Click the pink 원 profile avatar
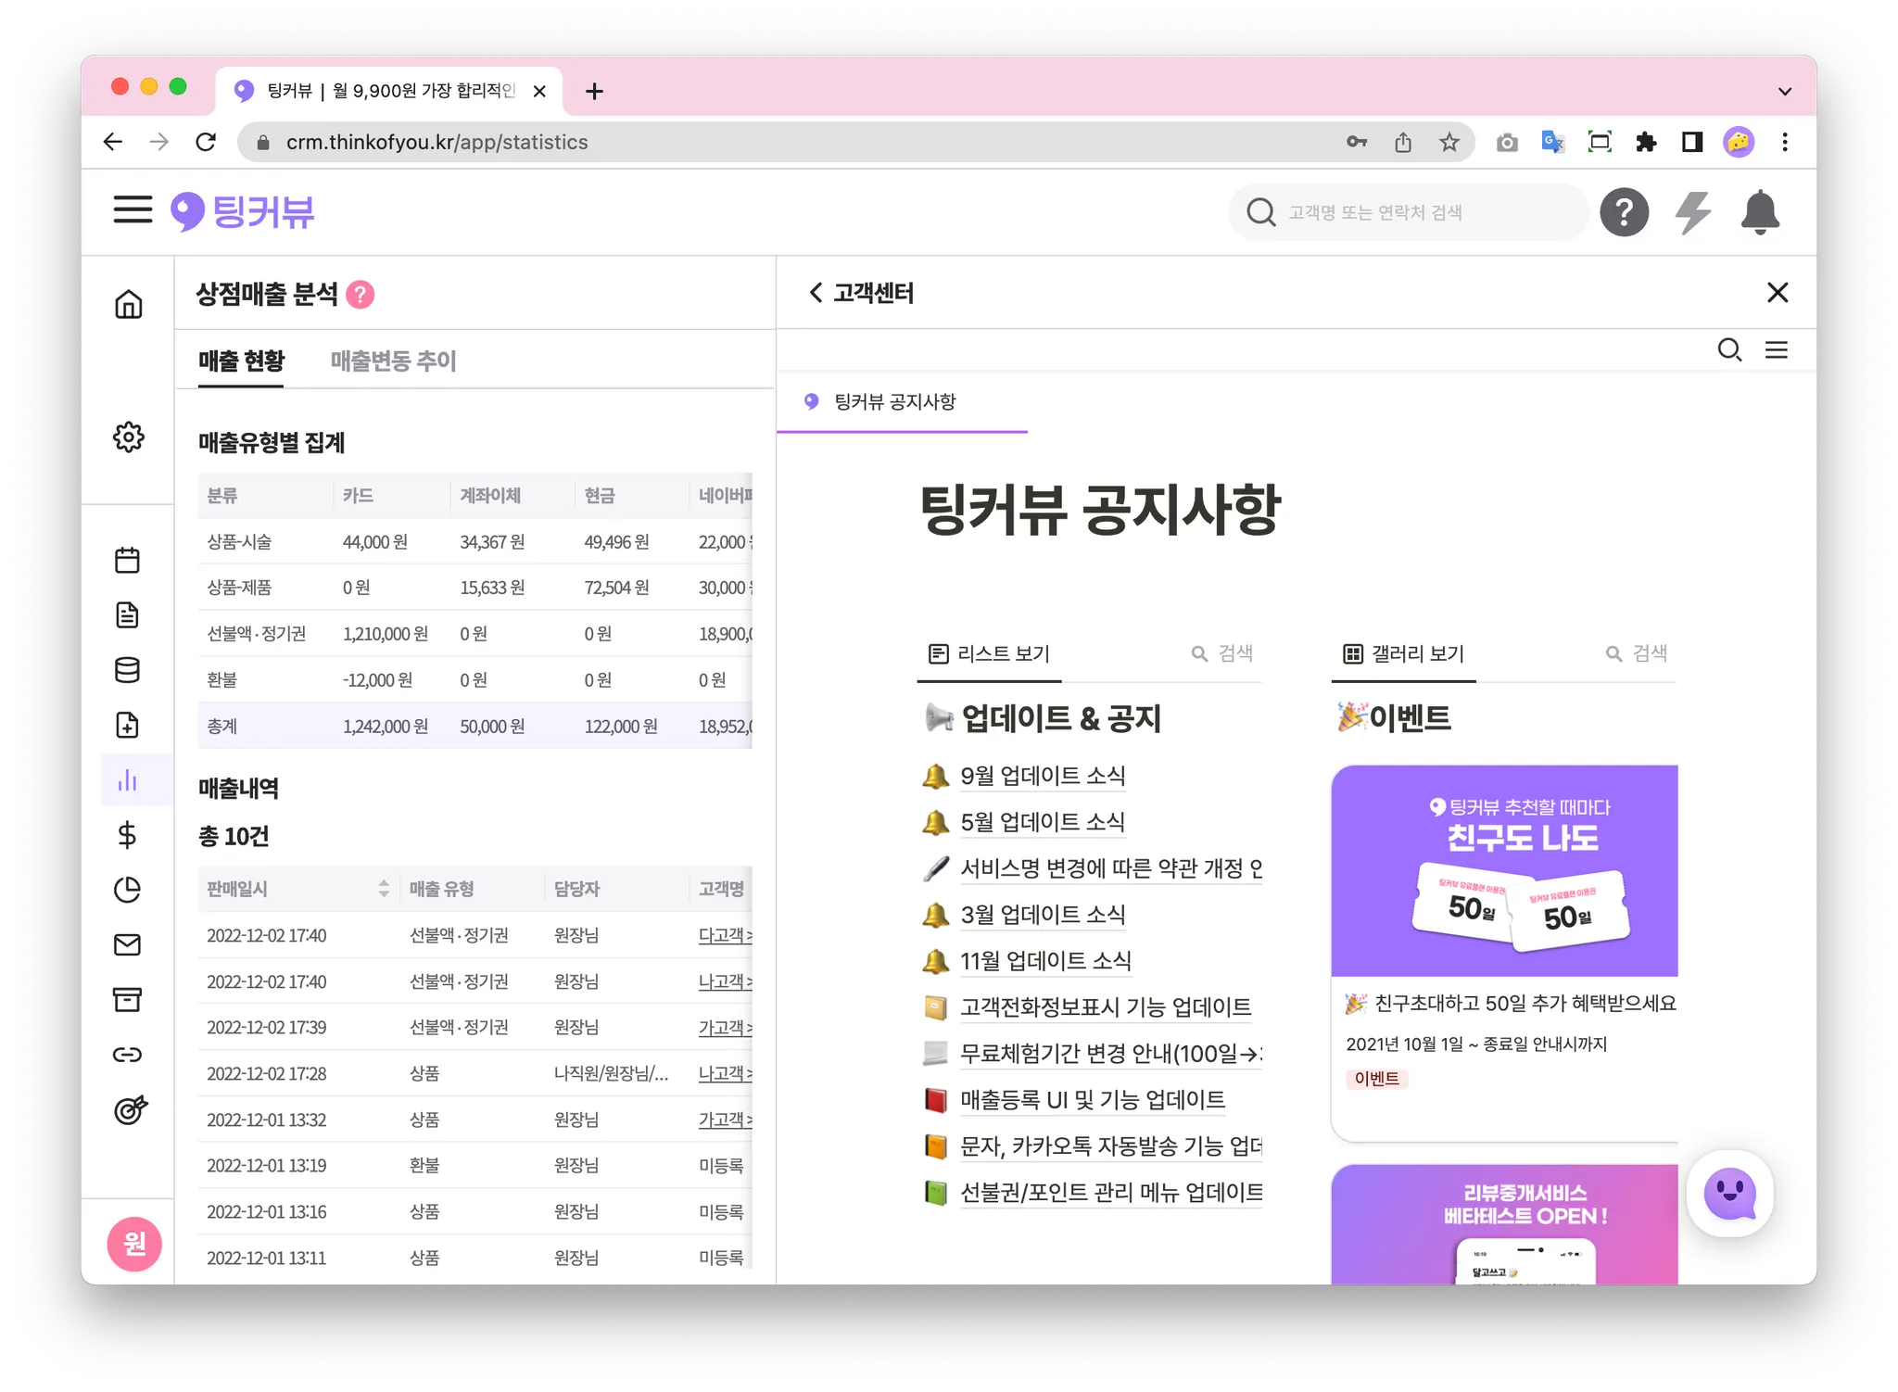Screen dimensions: 1898x1392 [134, 1243]
